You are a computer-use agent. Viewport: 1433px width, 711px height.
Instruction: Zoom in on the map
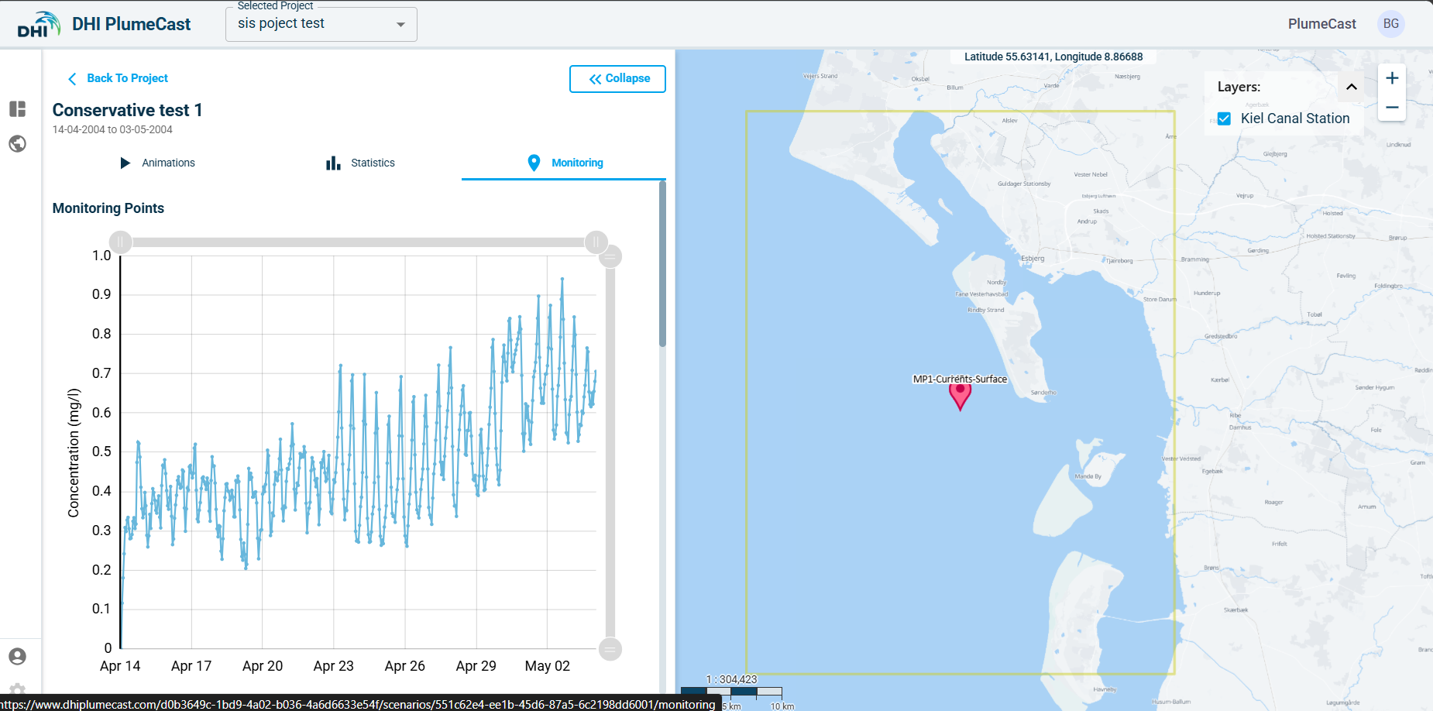point(1391,78)
